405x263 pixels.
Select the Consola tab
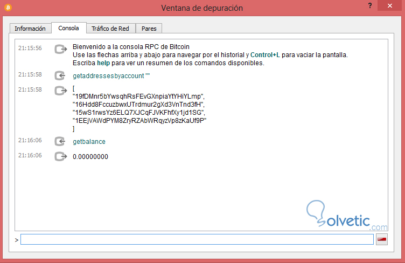(69, 28)
